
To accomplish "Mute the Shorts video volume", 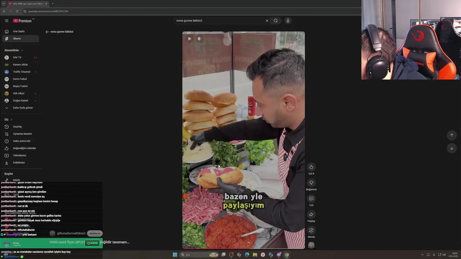I will 199,38.
